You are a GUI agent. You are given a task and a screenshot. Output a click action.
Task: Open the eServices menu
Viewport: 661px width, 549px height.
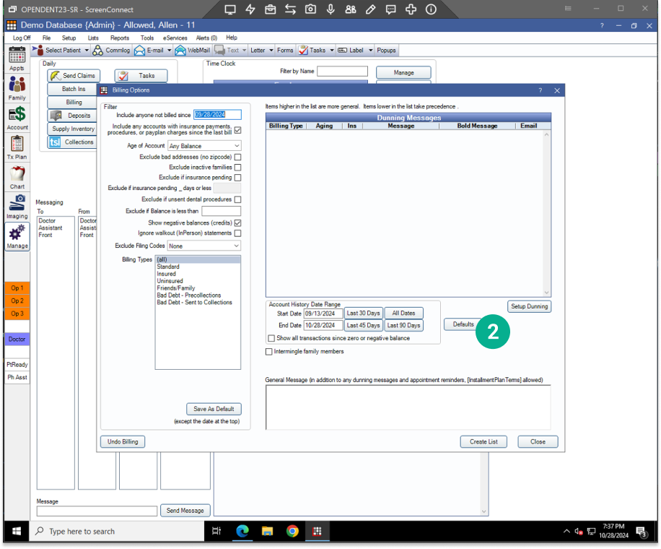click(175, 38)
